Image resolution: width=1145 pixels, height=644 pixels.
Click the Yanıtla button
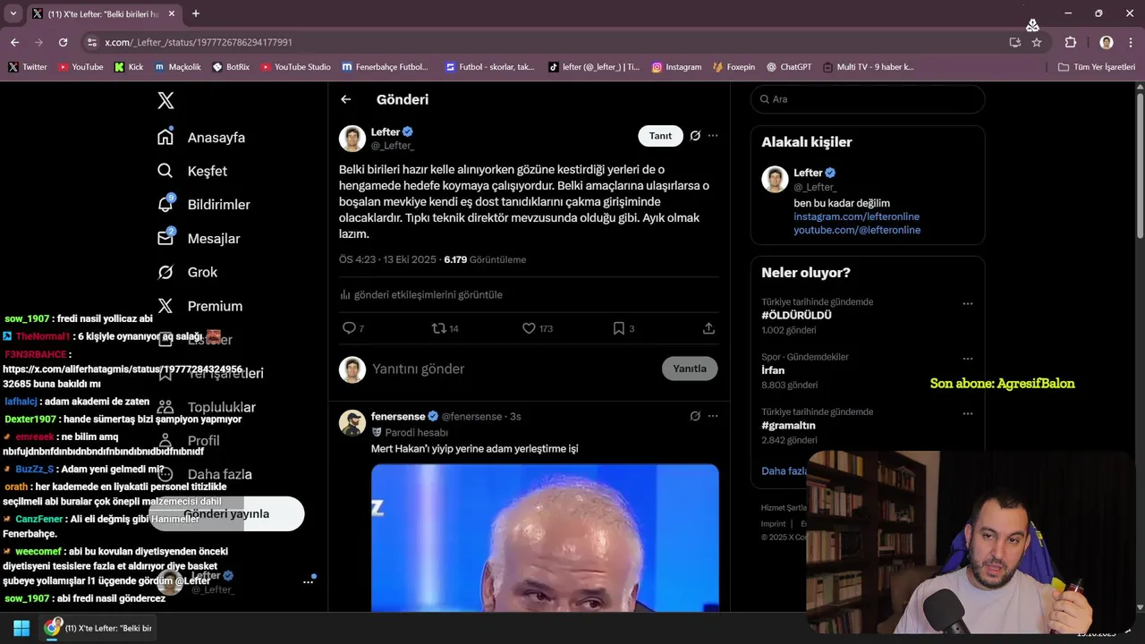point(690,369)
